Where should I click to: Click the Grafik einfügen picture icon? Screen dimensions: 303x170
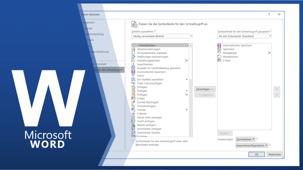[133, 121]
